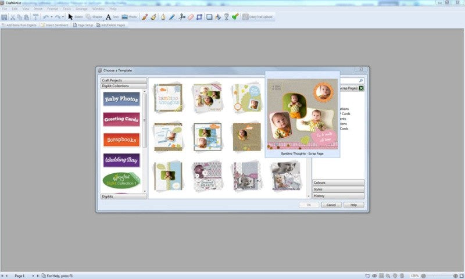Pick the scissors cutting tool
The height and width of the screenshot is (279, 465).
tap(182, 17)
